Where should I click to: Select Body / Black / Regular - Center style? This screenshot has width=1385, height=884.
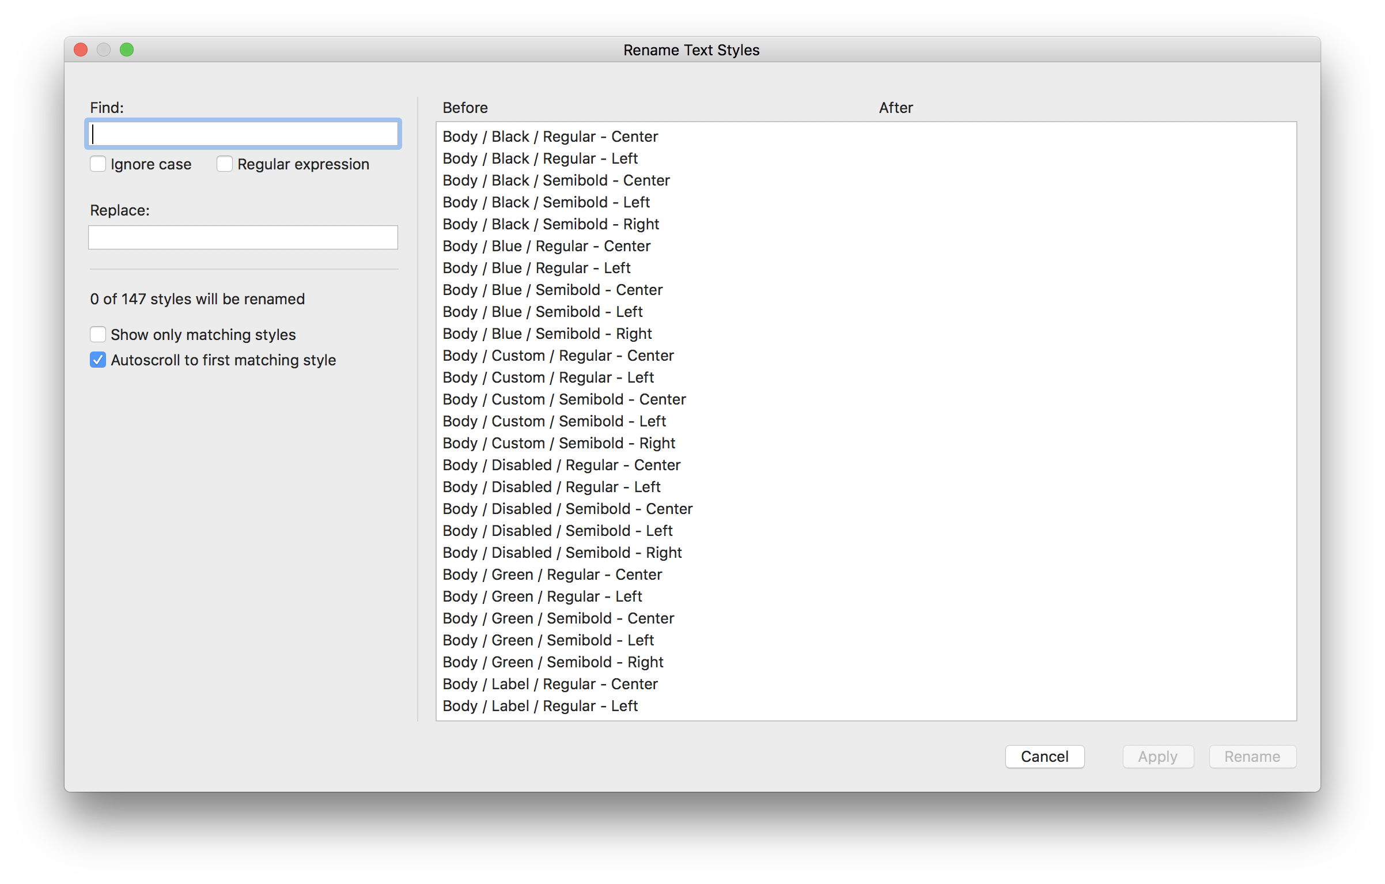[x=550, y=137]
